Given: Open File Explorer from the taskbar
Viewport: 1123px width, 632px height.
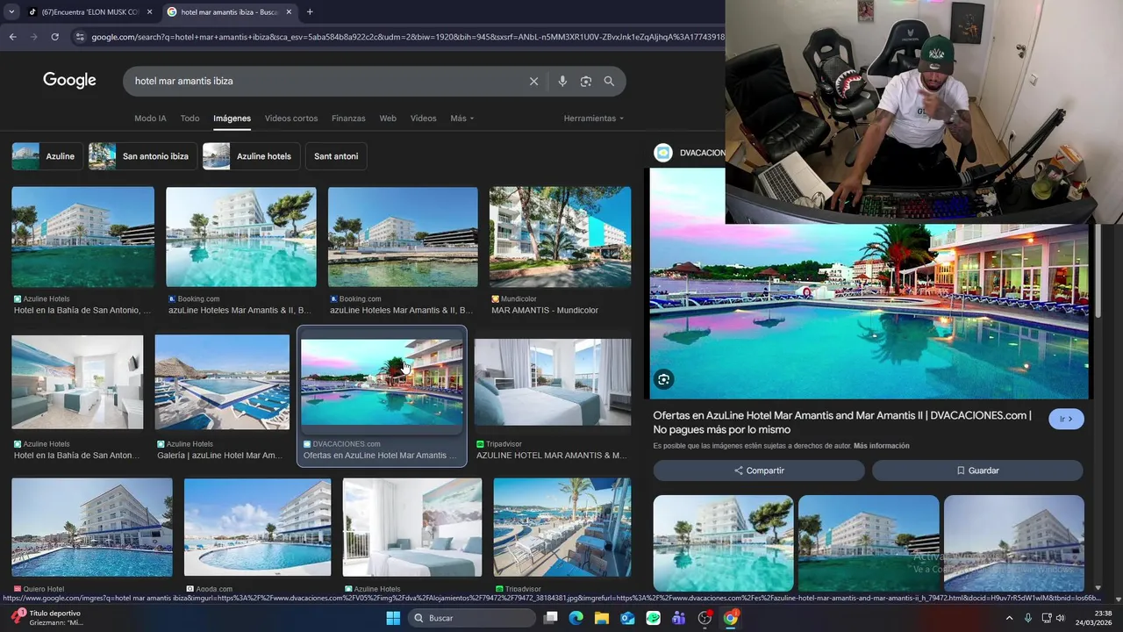Looking at the screenshot, I should (x=601, y=618).
